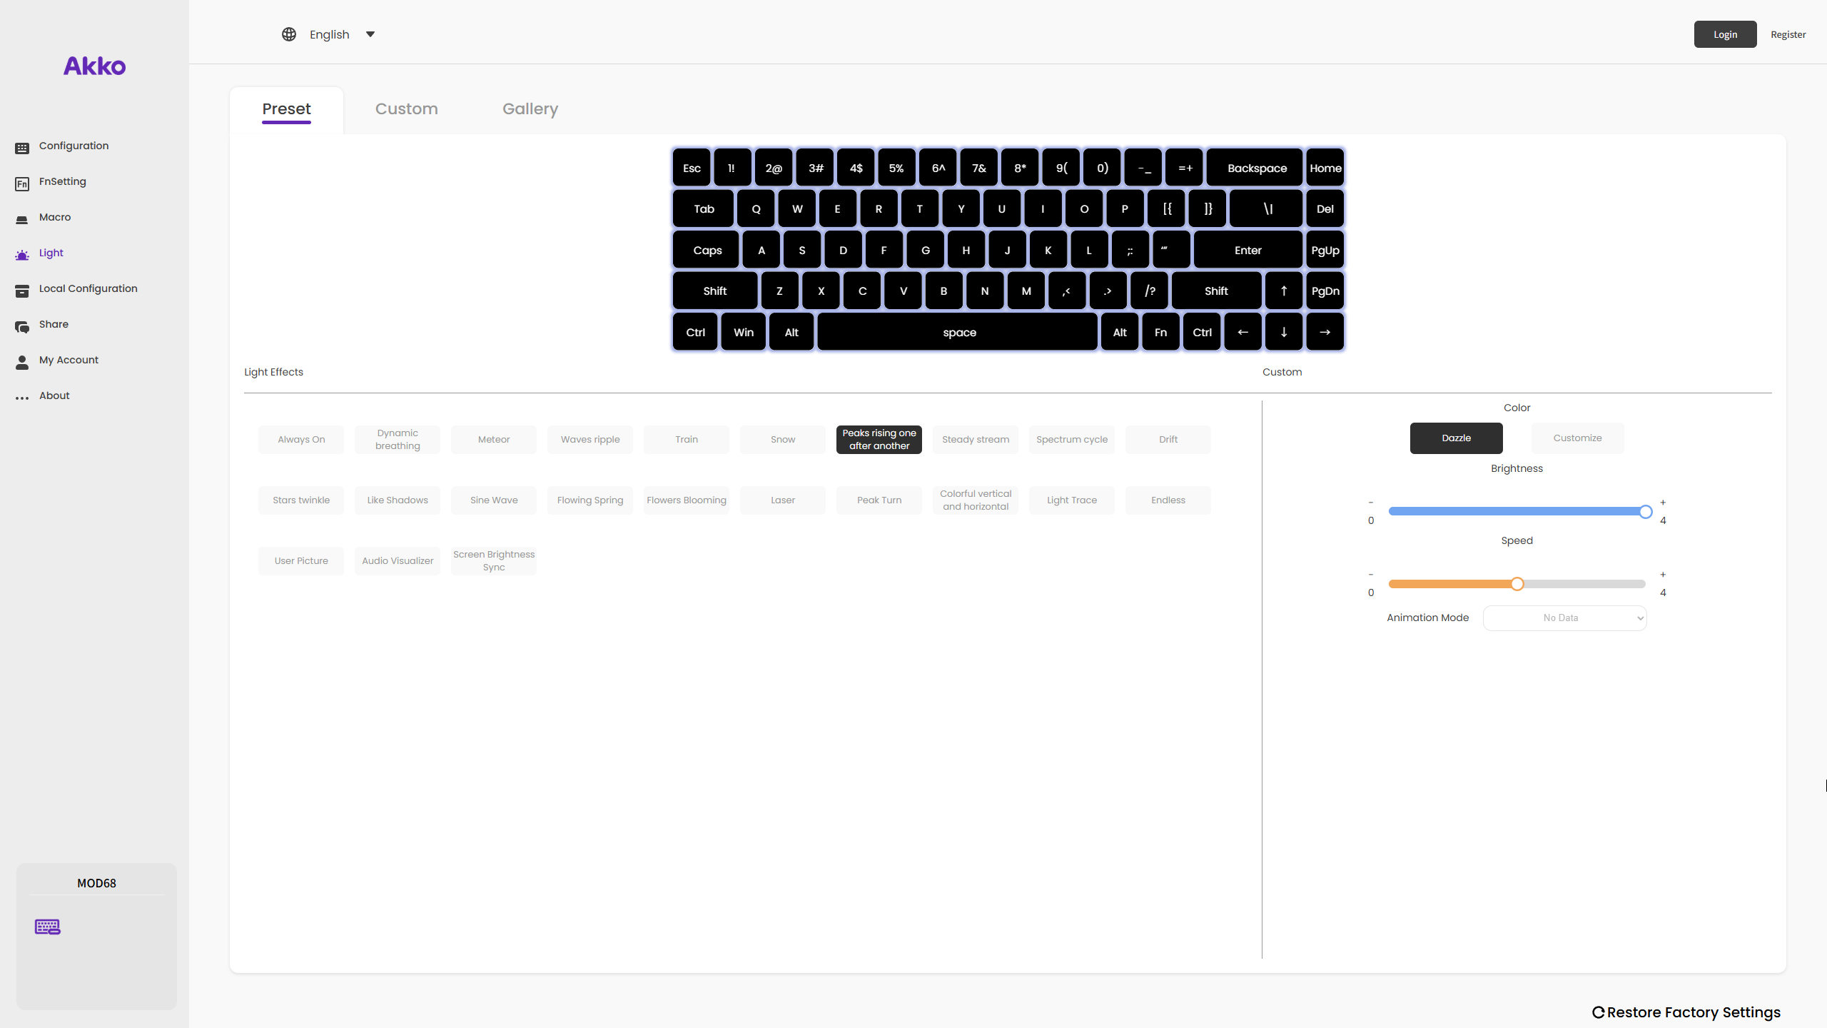This screenshot has width=1827, height=1028.
Task: Click the FnSetting Fn icon
Action: point(22,183)
